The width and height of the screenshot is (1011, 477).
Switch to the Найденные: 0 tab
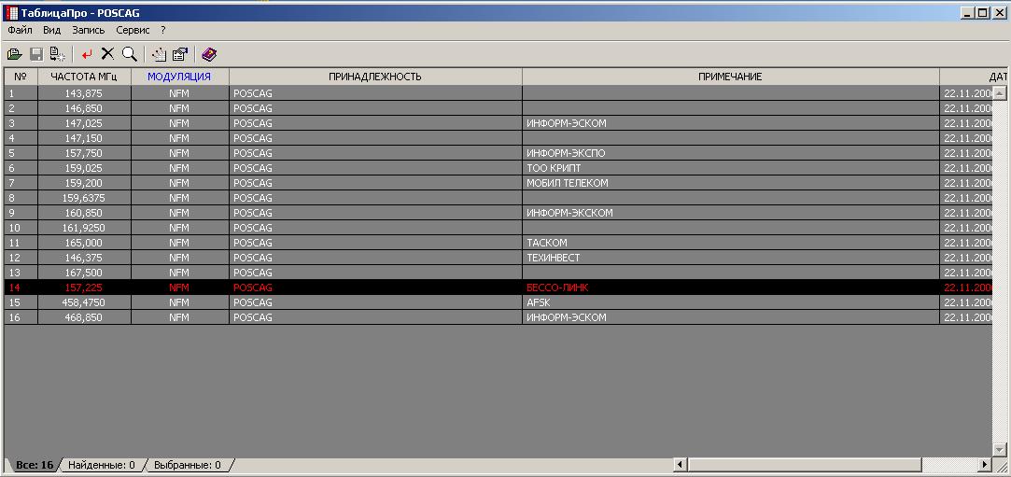coord(101,465)
